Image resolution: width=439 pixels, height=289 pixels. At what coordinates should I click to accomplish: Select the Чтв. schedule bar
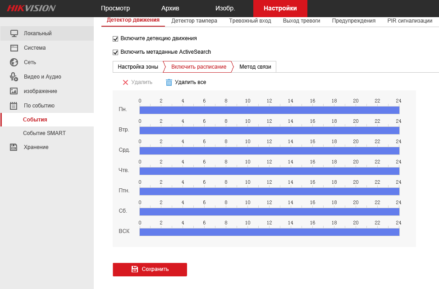(270, 171)
